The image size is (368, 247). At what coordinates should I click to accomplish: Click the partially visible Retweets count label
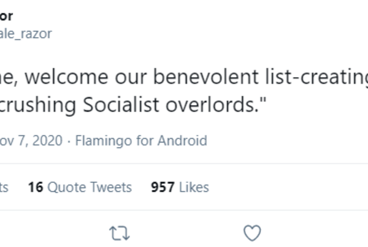tap(5, 187)
